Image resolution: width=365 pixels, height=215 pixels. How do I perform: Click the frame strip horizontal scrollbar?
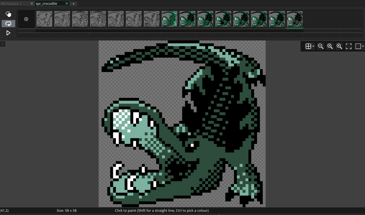(170, 31)
